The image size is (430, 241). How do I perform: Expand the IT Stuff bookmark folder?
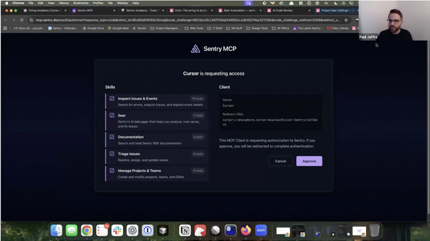215,28
